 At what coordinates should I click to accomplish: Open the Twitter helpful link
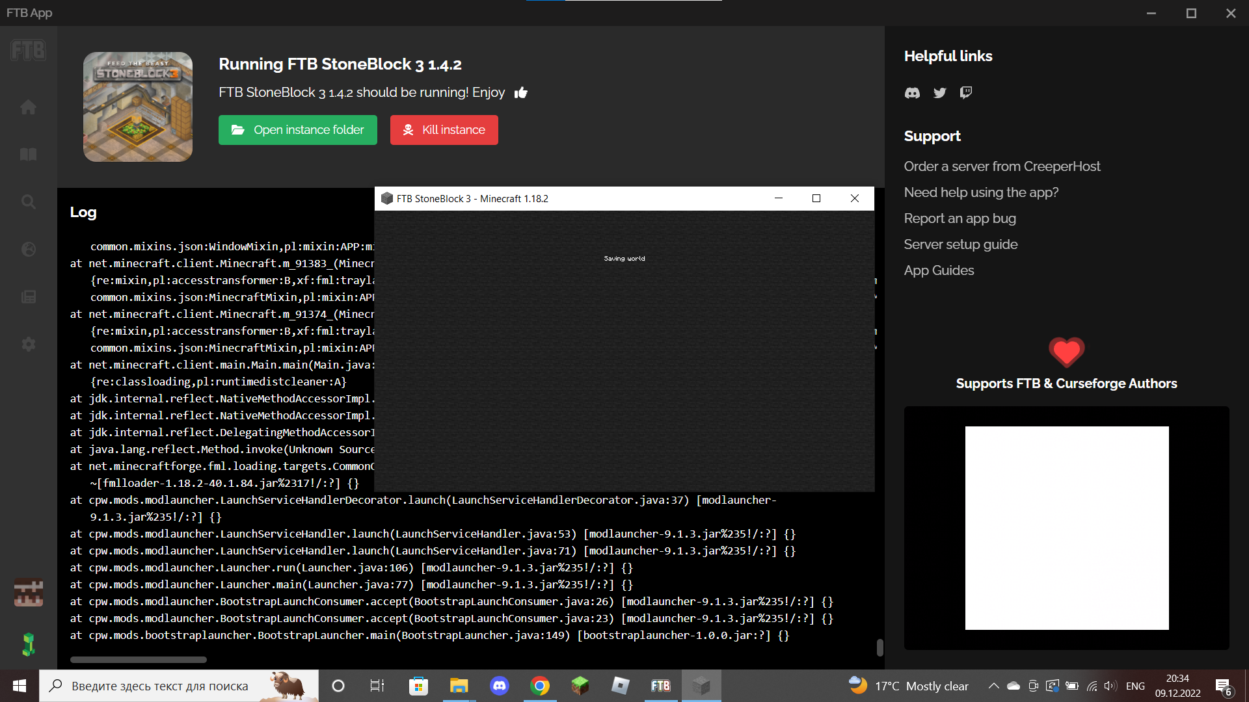[x=939, y=93]
